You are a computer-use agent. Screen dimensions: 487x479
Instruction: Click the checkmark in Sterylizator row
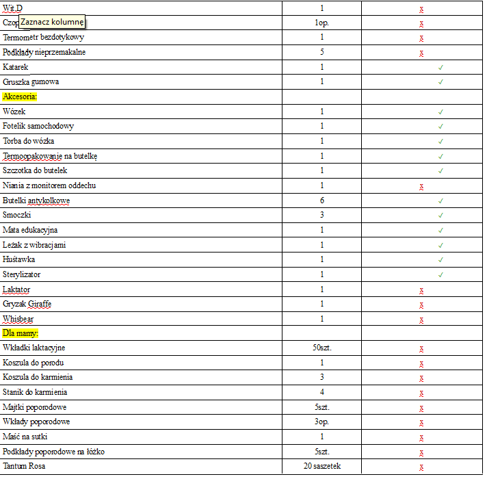440,275
